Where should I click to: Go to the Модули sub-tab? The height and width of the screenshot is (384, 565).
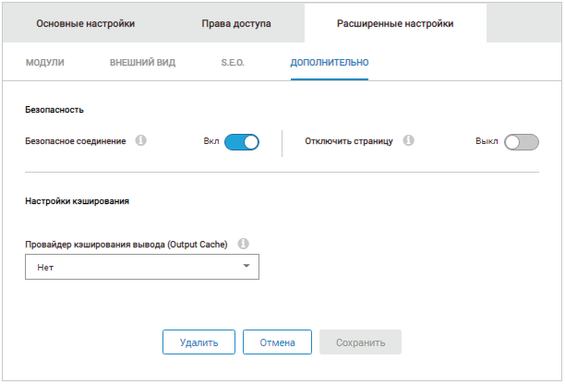pyautogui.click(x=46, y=63)
